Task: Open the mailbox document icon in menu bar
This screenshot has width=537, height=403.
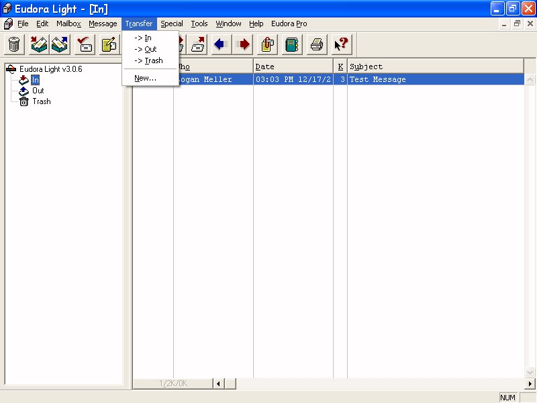Action: click(8, 24)
